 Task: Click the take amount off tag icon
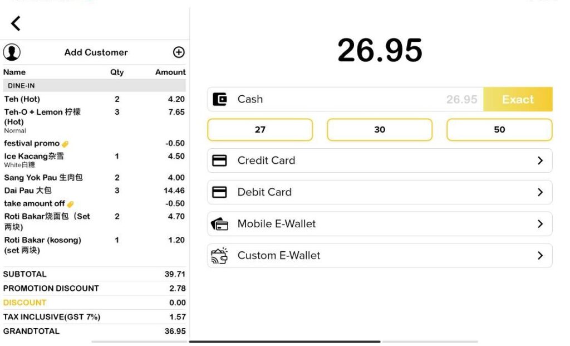pos(71,204)
